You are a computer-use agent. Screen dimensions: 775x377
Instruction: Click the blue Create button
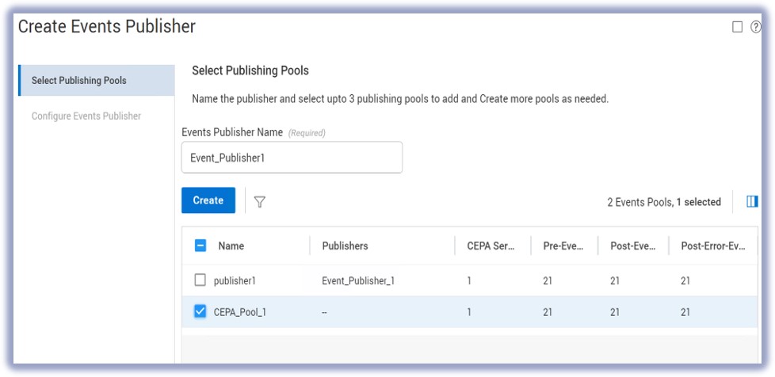pos(208,200)
